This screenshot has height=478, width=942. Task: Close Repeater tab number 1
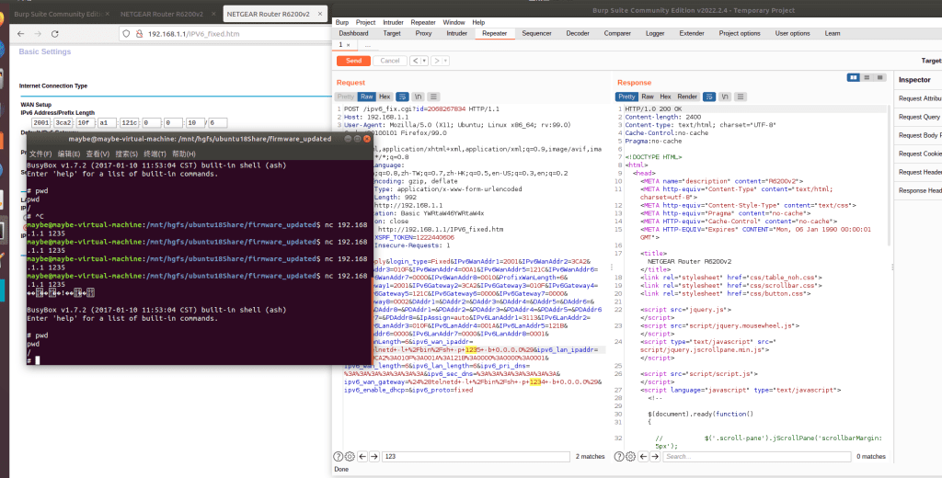[348, 45]
